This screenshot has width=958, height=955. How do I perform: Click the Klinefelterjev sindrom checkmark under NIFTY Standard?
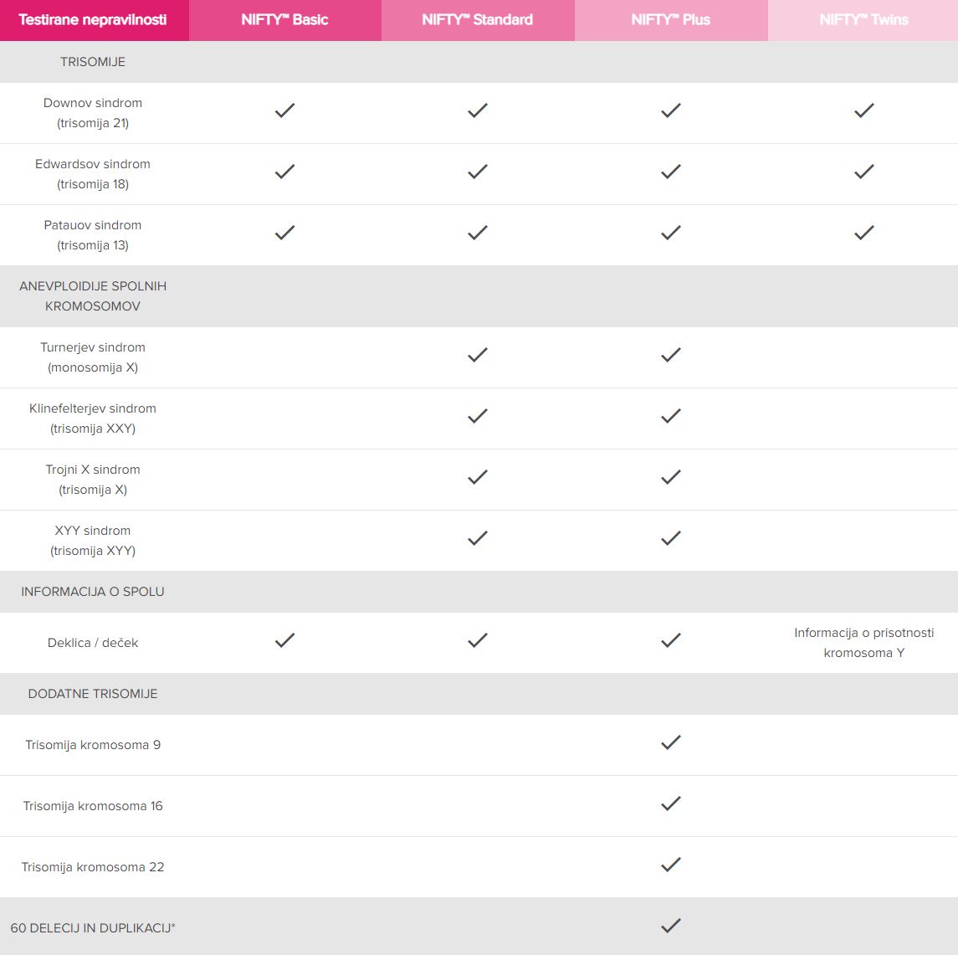[x=478, y=416]
